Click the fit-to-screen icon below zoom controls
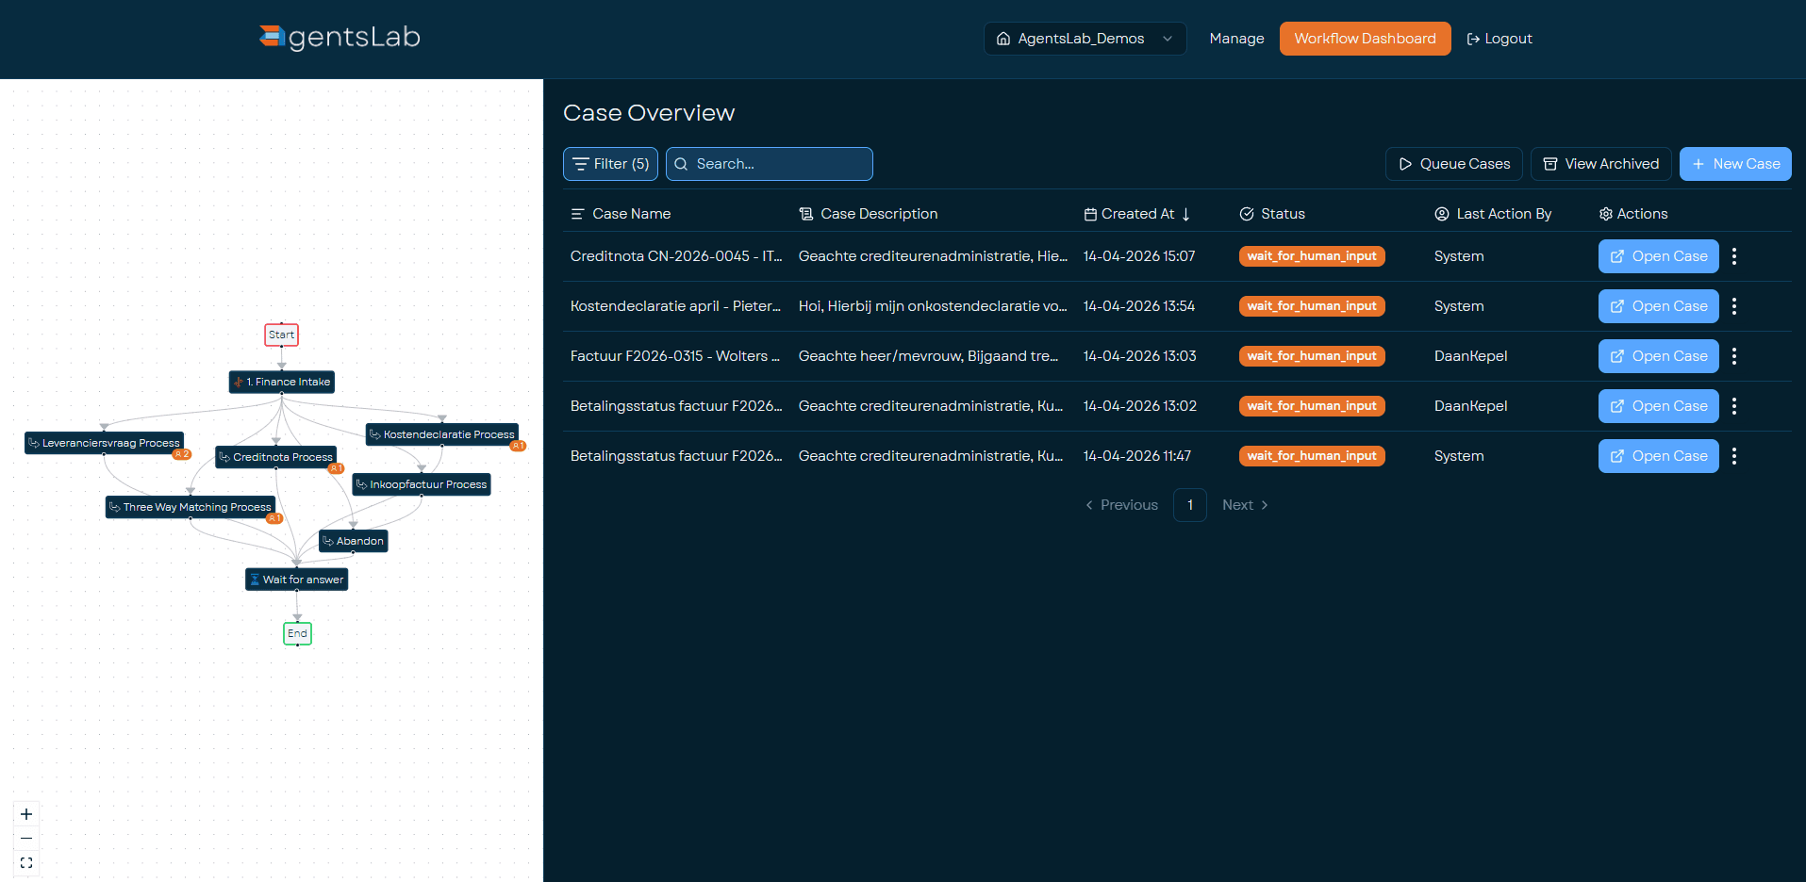Screen dimensions: 1806x882 point(25,862)
